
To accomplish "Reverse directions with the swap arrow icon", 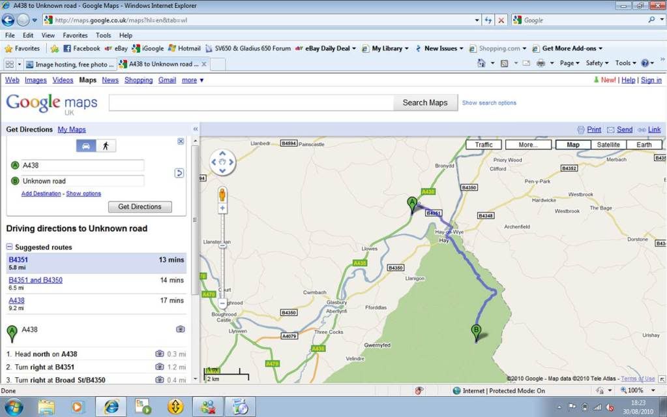I will point(179,173).
